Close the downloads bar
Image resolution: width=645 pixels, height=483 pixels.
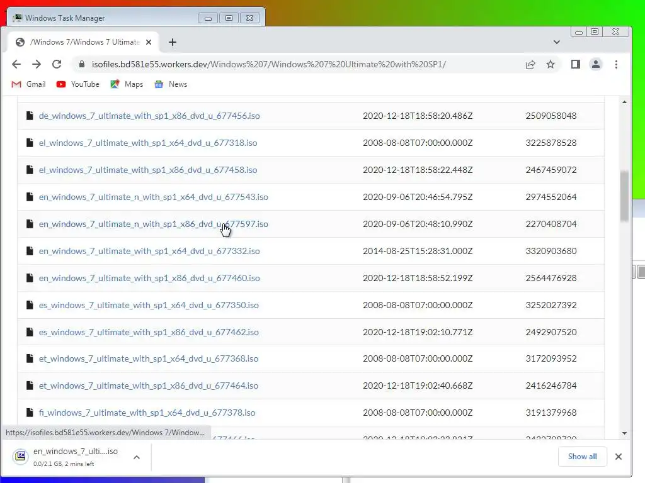(619, 457)
